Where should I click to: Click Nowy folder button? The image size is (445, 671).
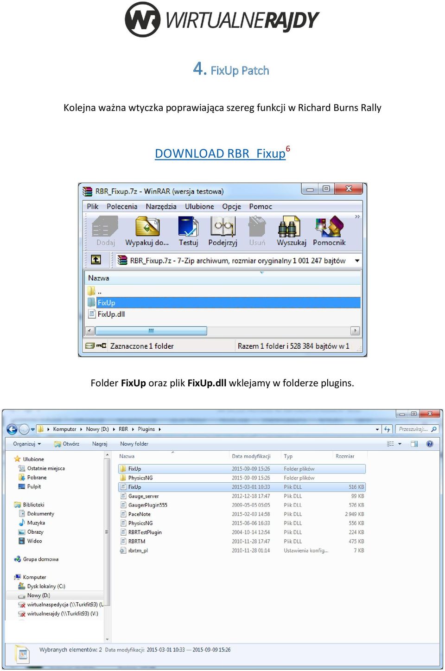point(134,444)
